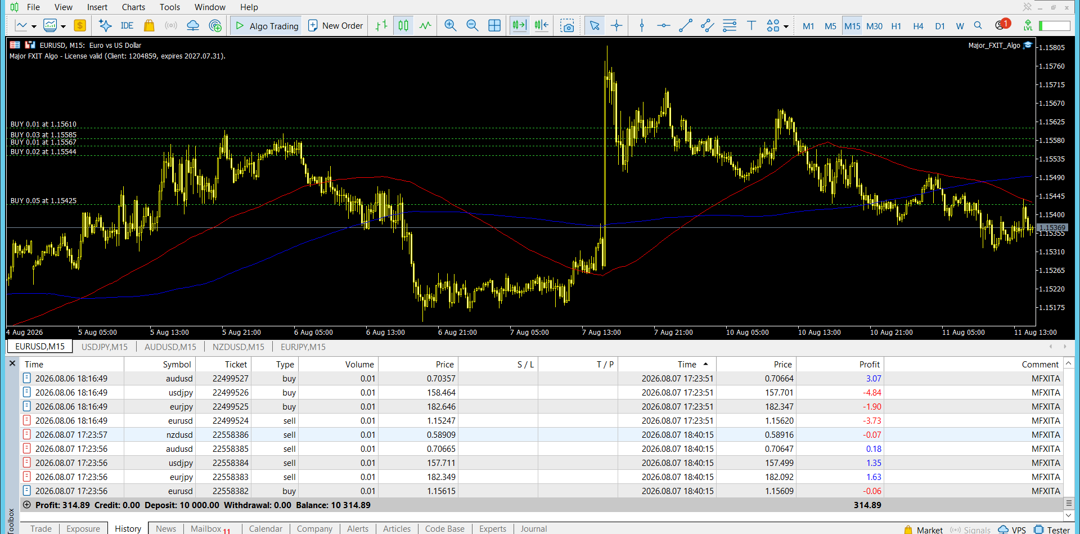This screenshot has width=1080, height=534.
Task: Open the Charts menu
Action: [x=133, y=7]
